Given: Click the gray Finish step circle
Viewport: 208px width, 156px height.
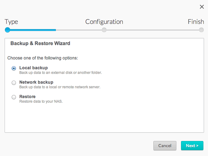Looking at the screenshot, I should tap(201, 30).
